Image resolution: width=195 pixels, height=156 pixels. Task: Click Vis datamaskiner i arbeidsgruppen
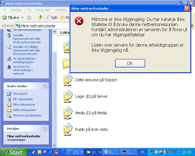tap(25, 60)
